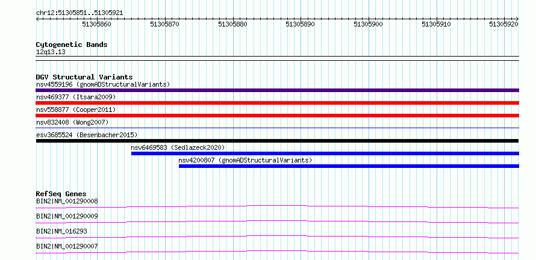
Task: Select ruler position 51305860
Action: coord(96,24)
